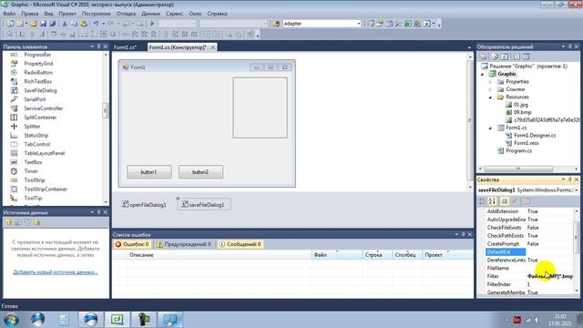
Task: Collapse the Graphic project node
Action: click(483, 74)
